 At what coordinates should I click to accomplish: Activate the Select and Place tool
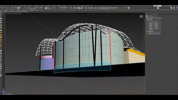pyautogui.click(x=34, y=8)
